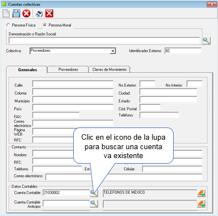Click the printer icon in the toolbar

39,13
